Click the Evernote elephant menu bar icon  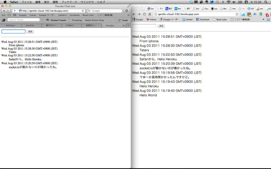click(x=207, y=2)
